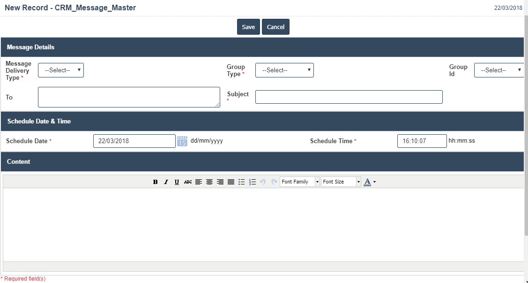
Task: Apply bold formatting in editor toolbar
Action: pos(155,182)
